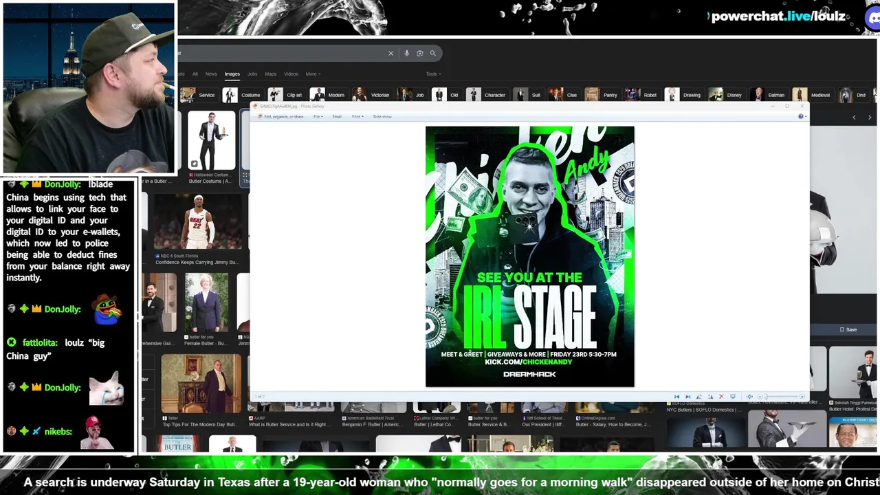This screenshot has height=495, width=880.
Task: Expand the More search filter dropdown
Action: pos(313,74)
